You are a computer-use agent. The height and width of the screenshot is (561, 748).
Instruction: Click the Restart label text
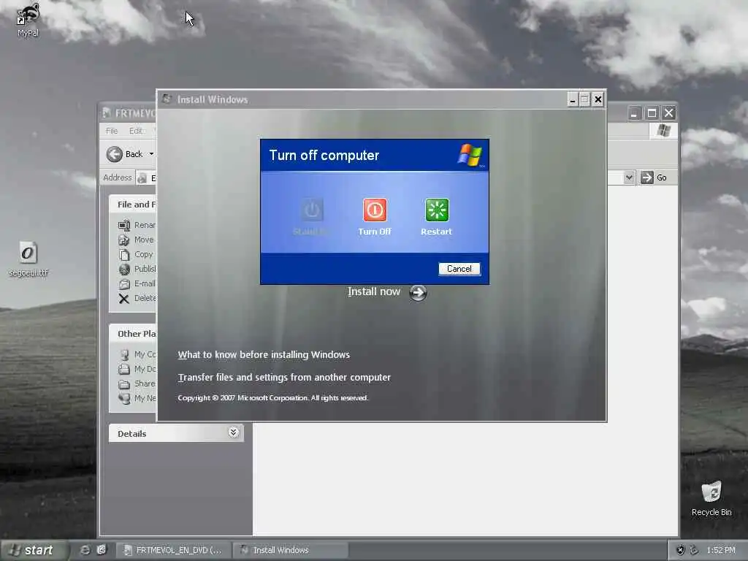(436, 232)
